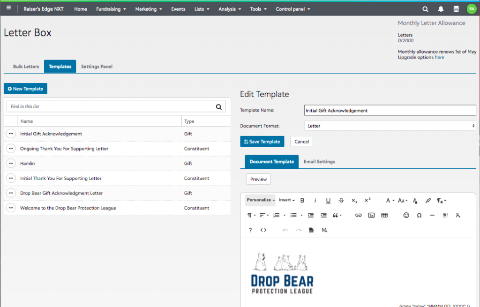Viewport: 480px width, 307px height.
Task: Open the Settings Panel tab
Action: click(x=97, y=67)
